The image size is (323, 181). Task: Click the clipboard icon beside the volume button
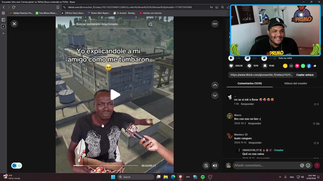click(206, 165)
